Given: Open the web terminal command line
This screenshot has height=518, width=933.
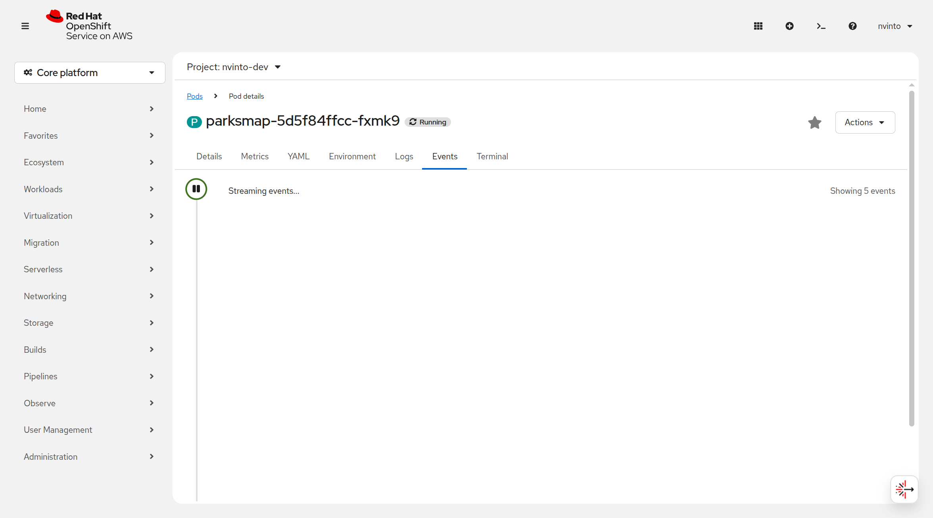Looking at the screenshot, I should [x=821, y=26].
